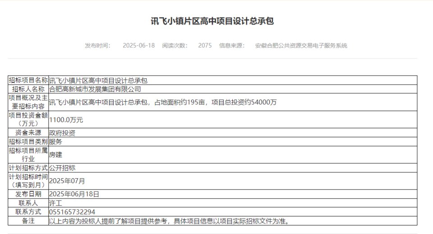Select the 招标项目名称 row label

28,80
